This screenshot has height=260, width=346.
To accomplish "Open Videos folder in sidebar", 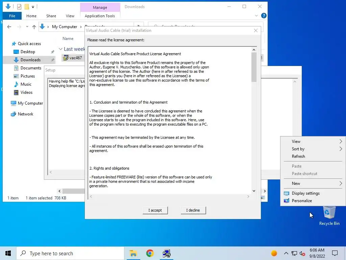I will tap(26, 92).
